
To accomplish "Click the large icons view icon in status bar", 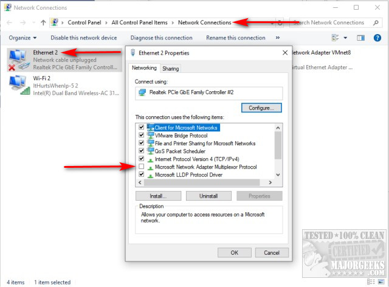I will (x=381, y=282).
